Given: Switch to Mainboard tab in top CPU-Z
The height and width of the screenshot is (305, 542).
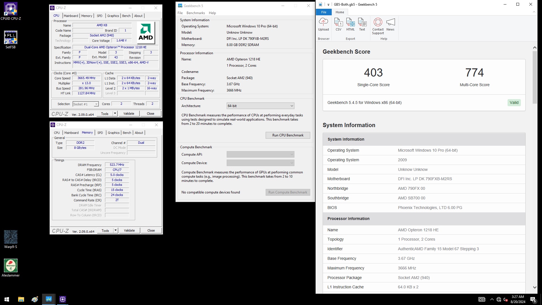Looking at the screenshot, I should [71, 16].
